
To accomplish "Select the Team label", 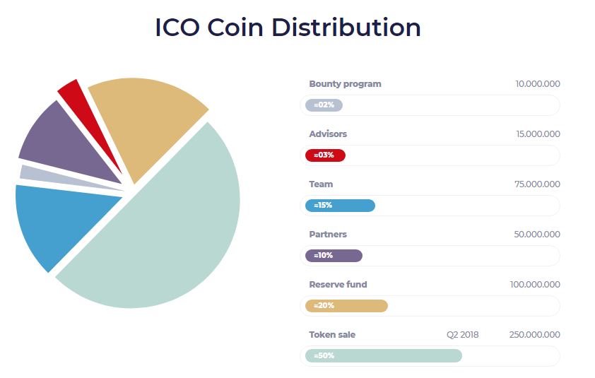I will coord(321,184).
